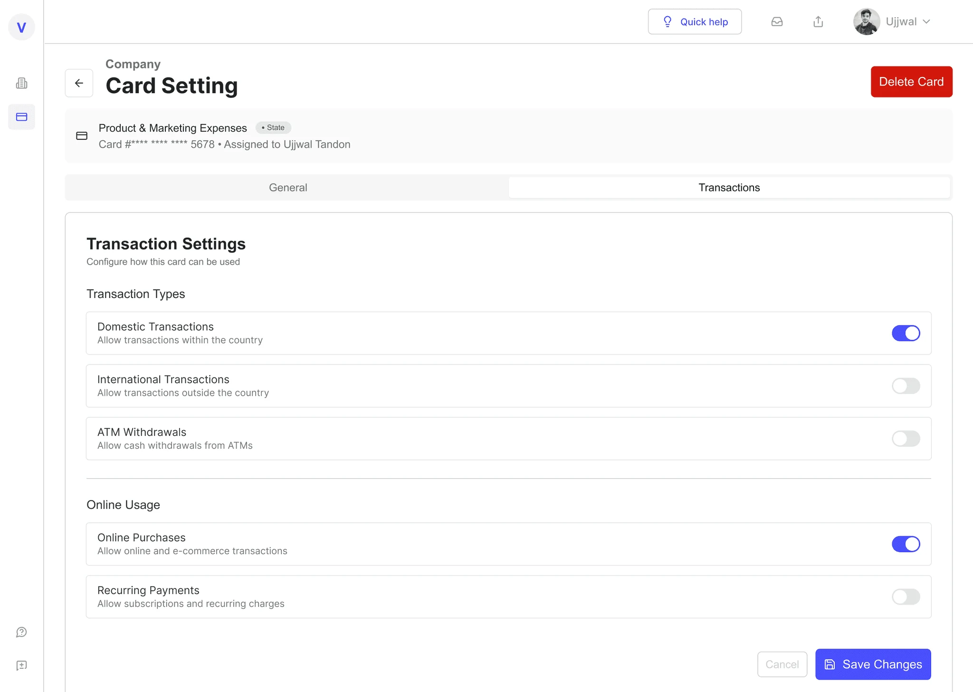Turn on ATM Withdrawals switch

click(x=906, y=439)
